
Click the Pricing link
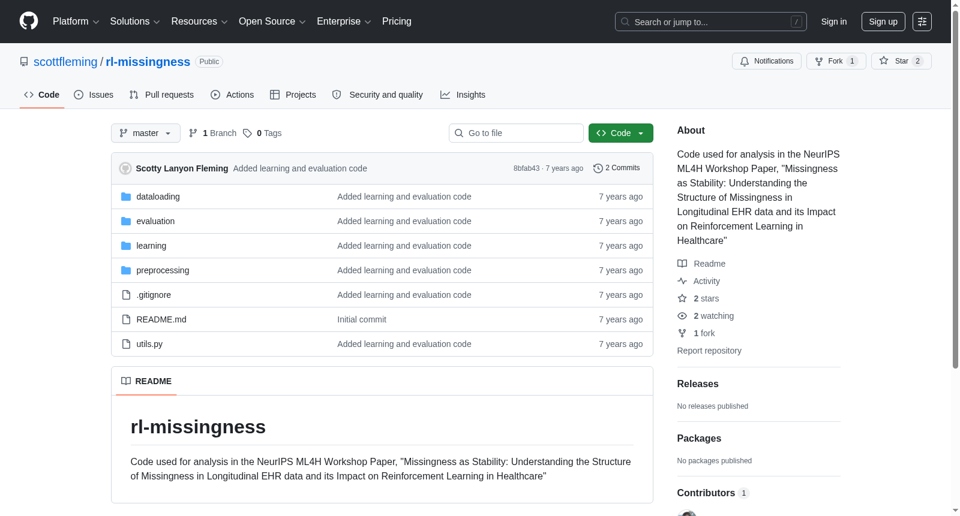[x=397, y=22]
